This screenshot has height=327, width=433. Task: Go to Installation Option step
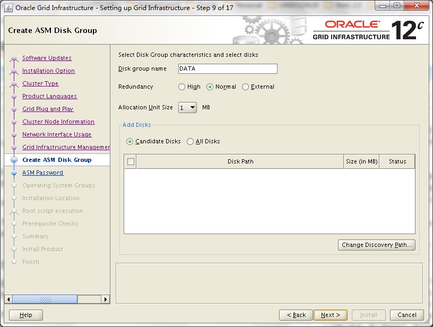(49, 71)
